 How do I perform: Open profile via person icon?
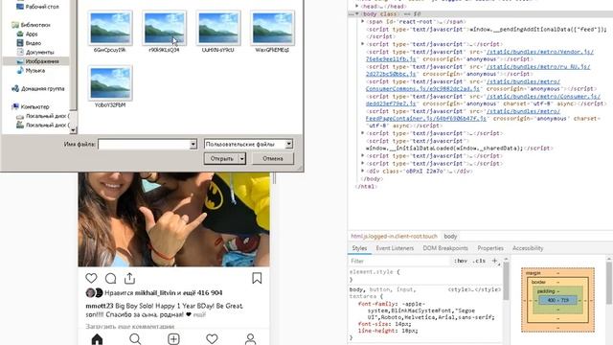tap(250, 339)
